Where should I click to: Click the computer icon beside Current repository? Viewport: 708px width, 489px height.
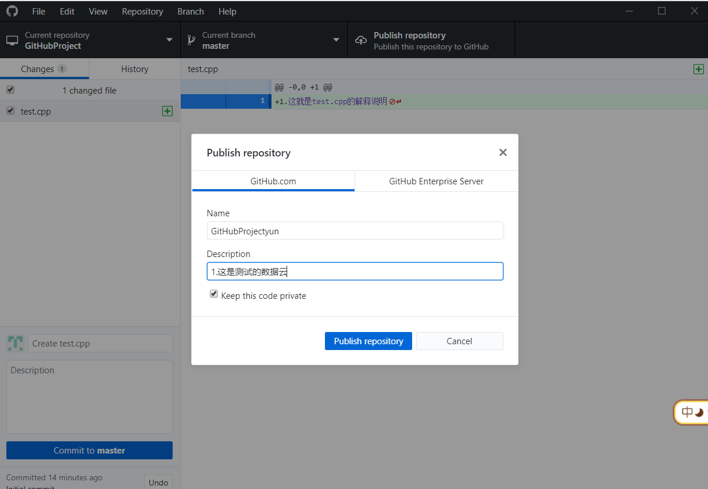pyautogui.click(x=12, y=41)
